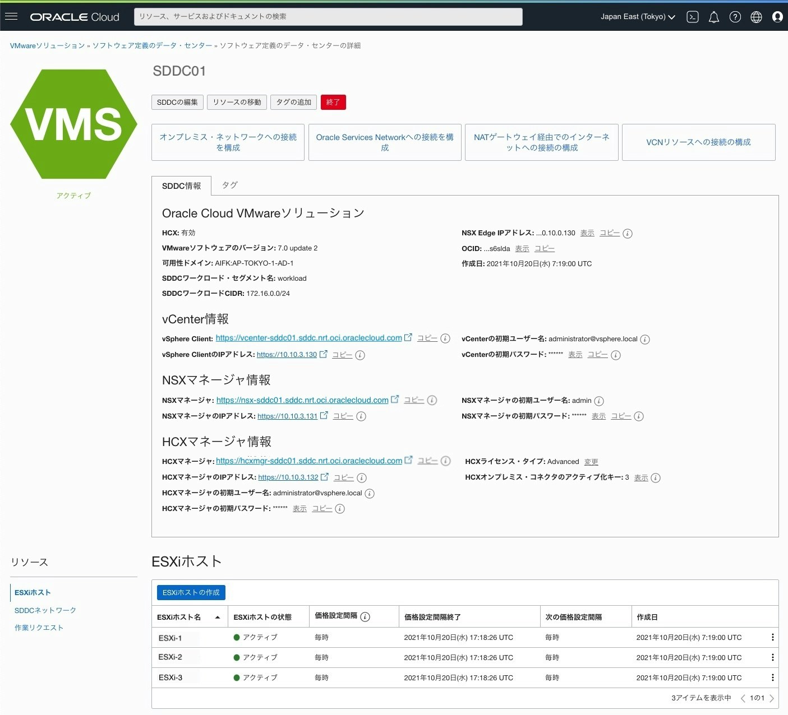
Task: Open actions menu for ESXi-1 row
Action: [x=773, y=637]
